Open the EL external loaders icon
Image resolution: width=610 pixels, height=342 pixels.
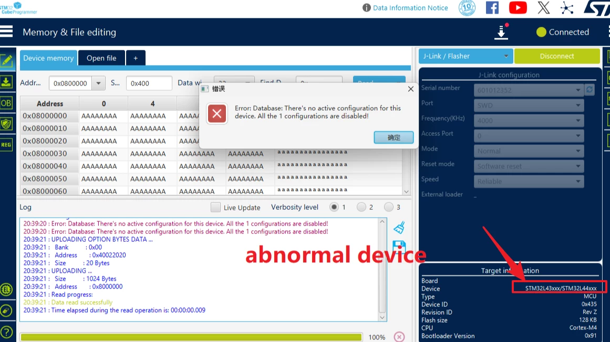coord(6,290)
